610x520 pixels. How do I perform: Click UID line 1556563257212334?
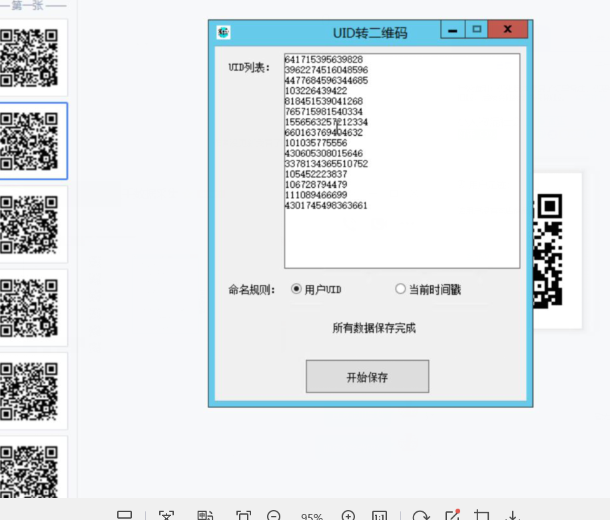pyautogui.click(x=326, y=122)
